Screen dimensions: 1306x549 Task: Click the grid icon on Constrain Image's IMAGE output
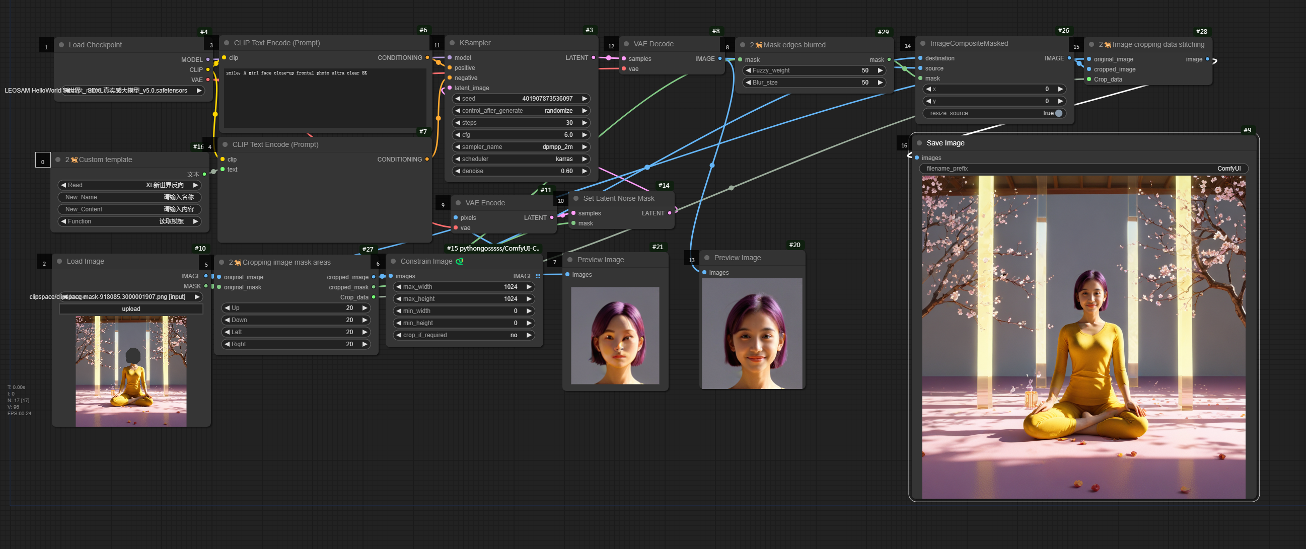point(538,276)
